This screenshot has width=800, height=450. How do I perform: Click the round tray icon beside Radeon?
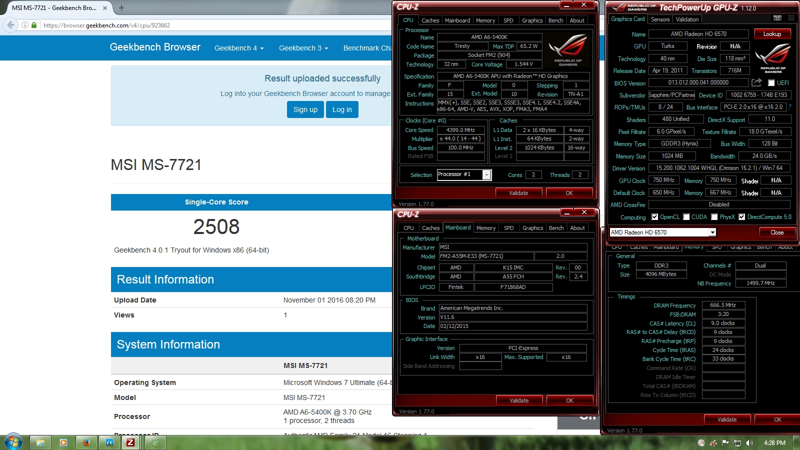701,443
